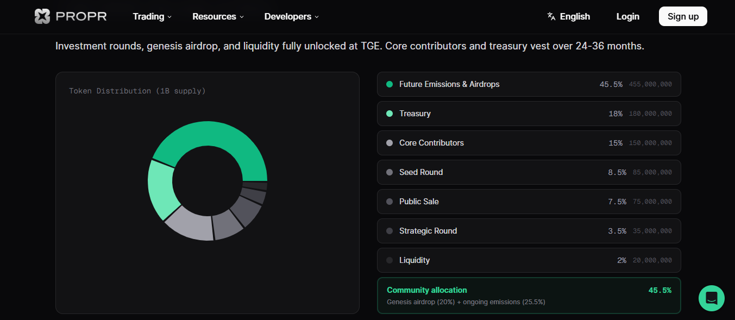Expand the Developers dropdown chevron

click(x=317, y=17)
